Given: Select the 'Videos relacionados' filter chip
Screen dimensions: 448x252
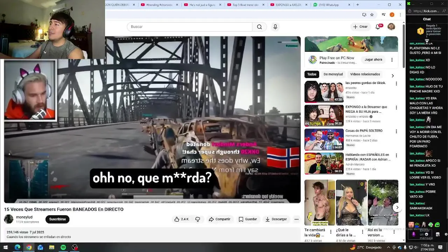Looking at the screenshot, I should point(365,74).
